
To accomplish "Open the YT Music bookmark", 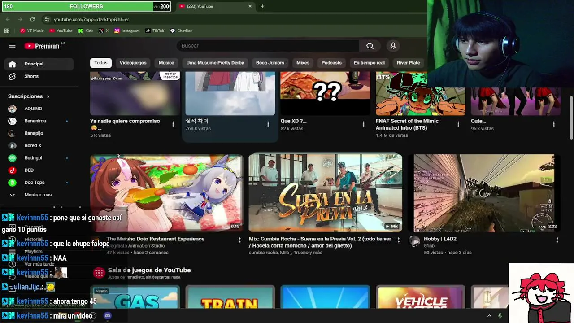I will [32, 31].
